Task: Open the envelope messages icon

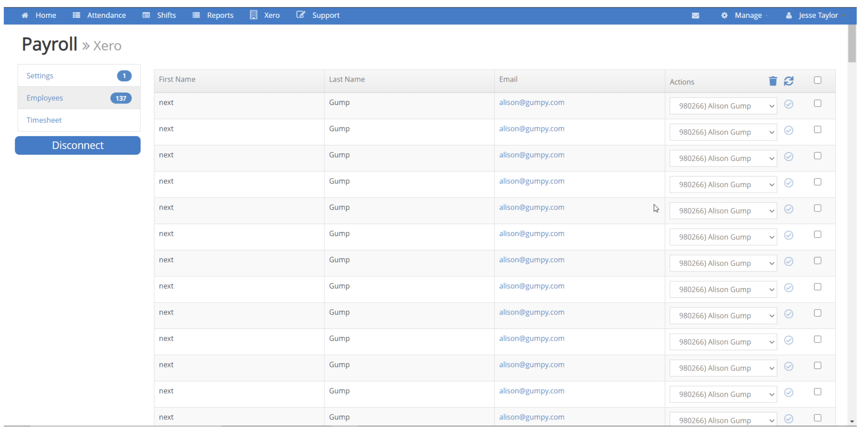Action: (695, 16)
